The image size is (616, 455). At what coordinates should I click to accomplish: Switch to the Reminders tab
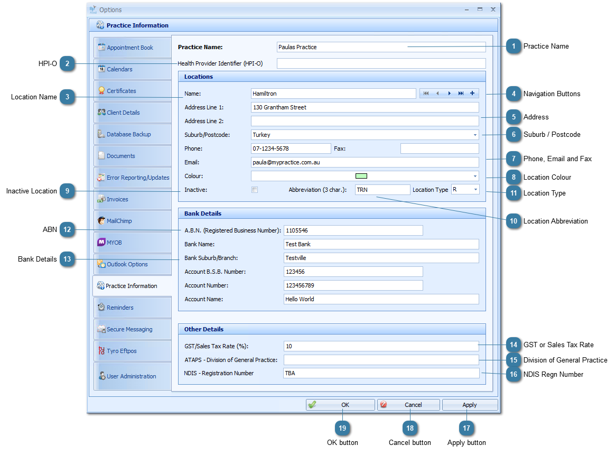point(133,307)
